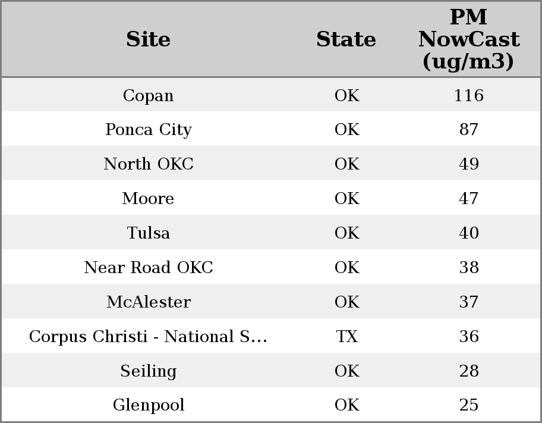Click the State column header
This screenshot has height=423, width=542.
[x=346, y=39]
